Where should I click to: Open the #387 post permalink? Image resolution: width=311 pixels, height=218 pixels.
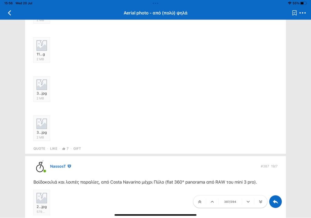tap(265, 166)
